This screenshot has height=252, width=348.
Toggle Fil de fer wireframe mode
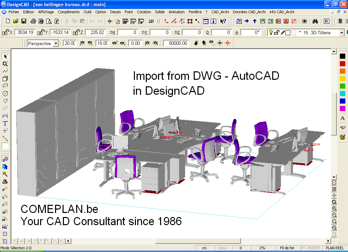[287, 248]
